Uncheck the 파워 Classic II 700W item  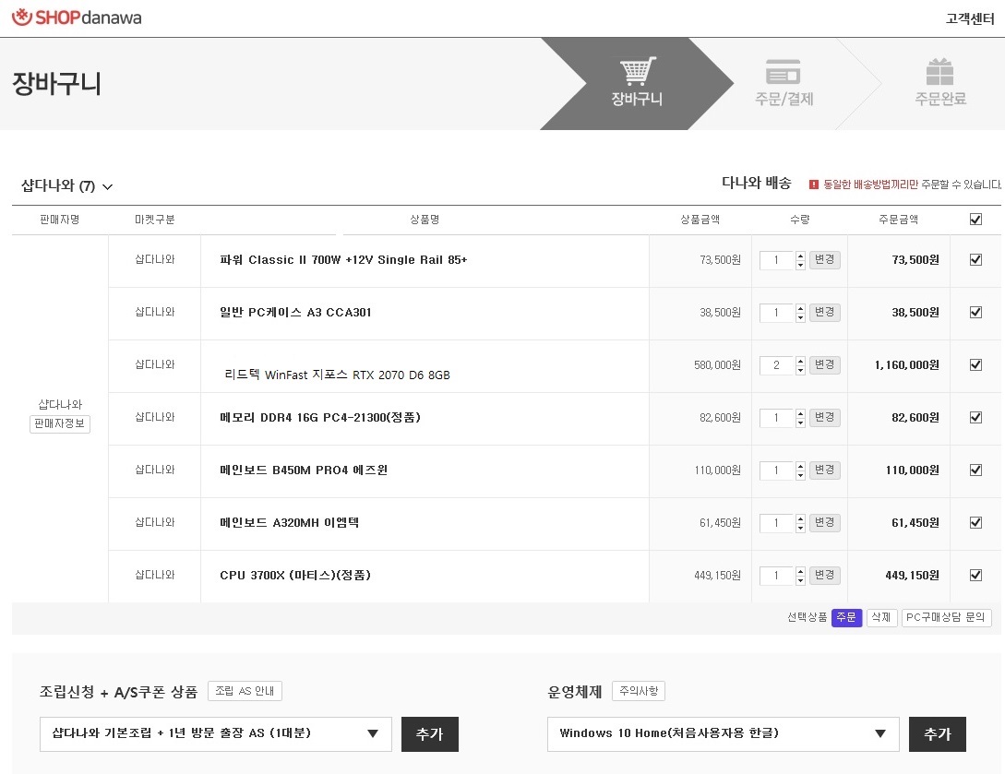click(975, 259)
